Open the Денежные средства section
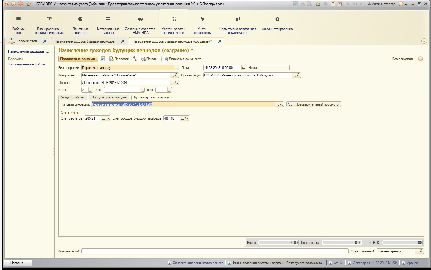The image size is (431, 270). (80, 26)
